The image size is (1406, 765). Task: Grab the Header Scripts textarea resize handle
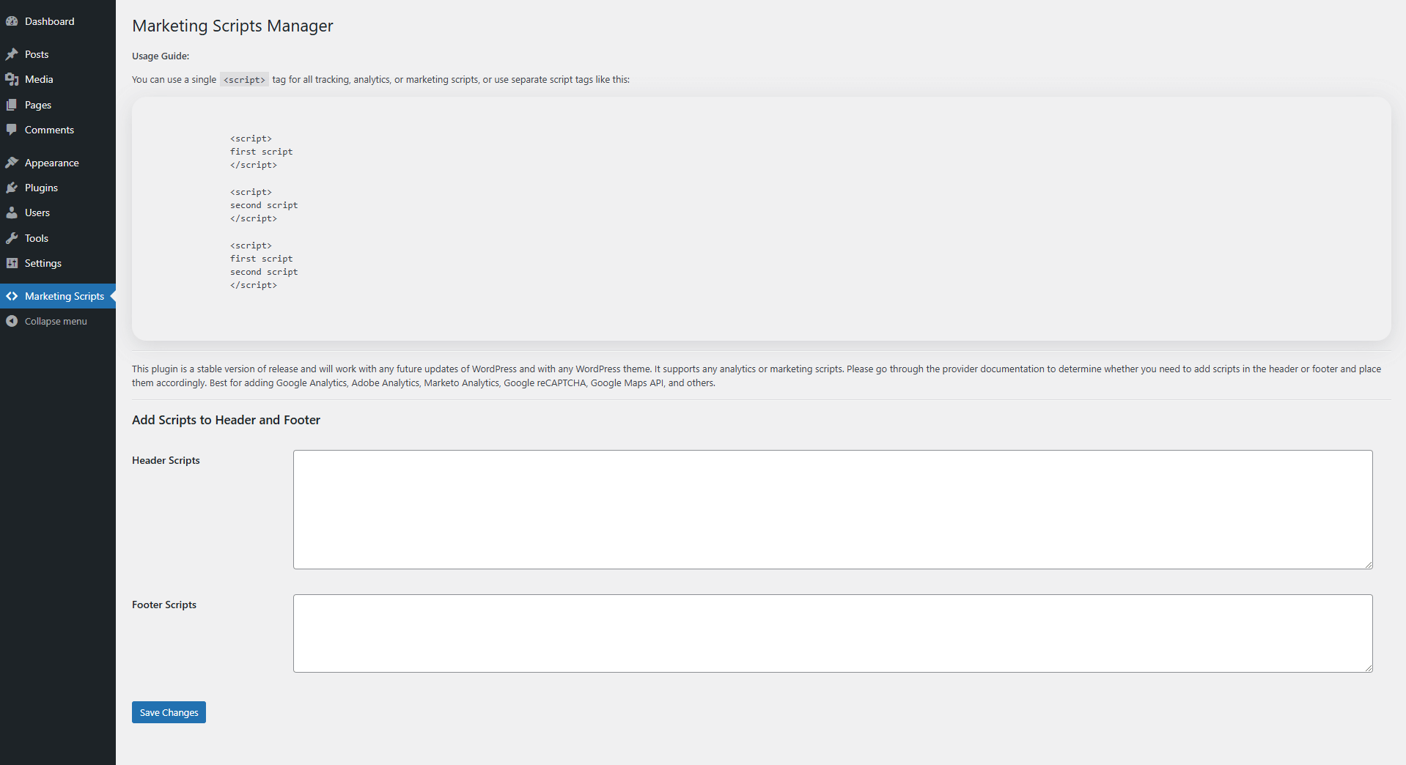click(x=1369, y=565)
